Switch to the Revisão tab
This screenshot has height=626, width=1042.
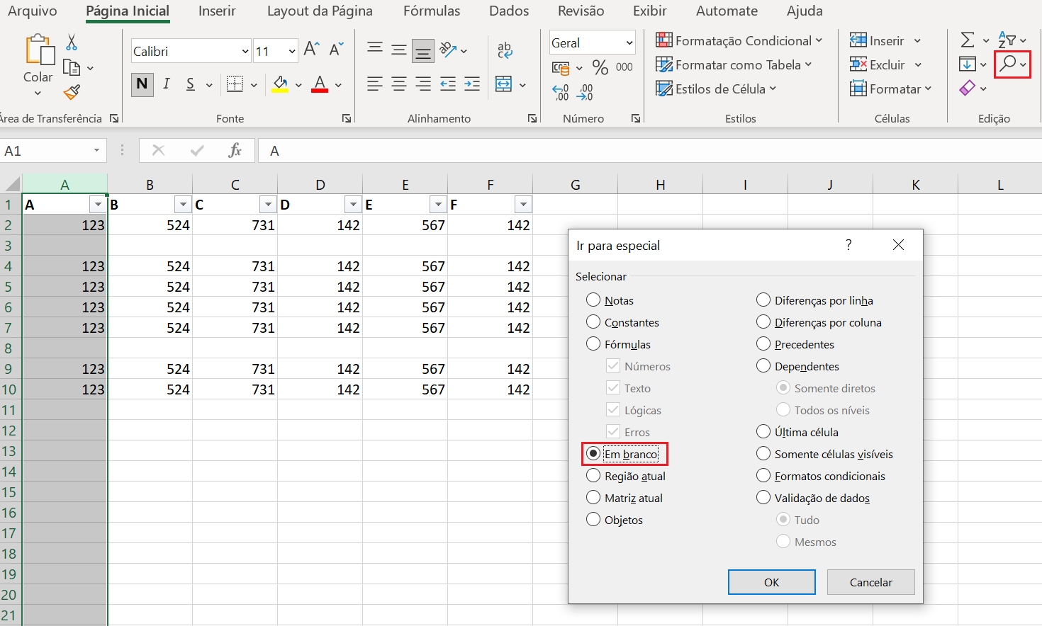click(x=581, y=11)
